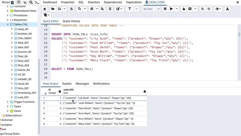Open the Macros dropdown
Viewport: 241px width, 136px height.
46,15
